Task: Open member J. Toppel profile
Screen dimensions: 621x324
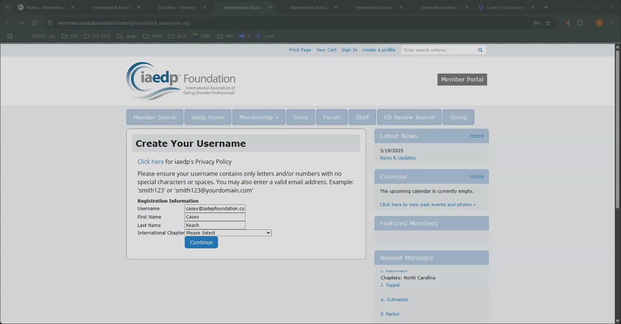Action: 390,285
